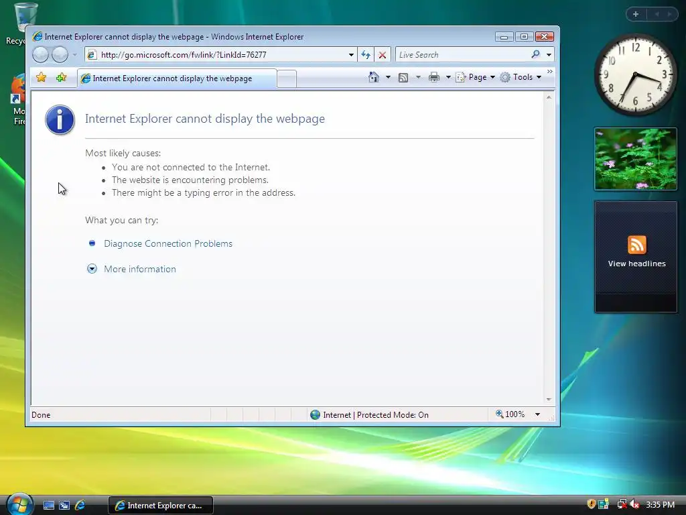
Task: Expand the Home button dropdown arrow
Action: point(388,77)
